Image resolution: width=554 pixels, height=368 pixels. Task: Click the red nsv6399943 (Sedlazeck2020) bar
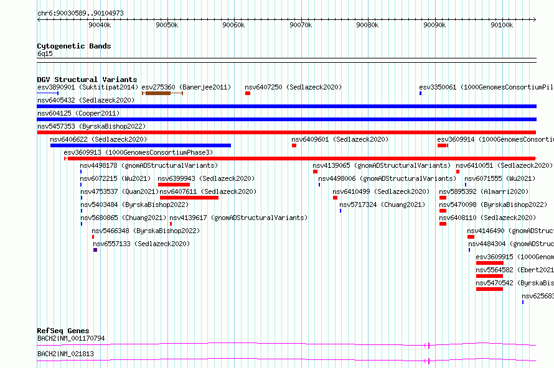tap(174, 185)
